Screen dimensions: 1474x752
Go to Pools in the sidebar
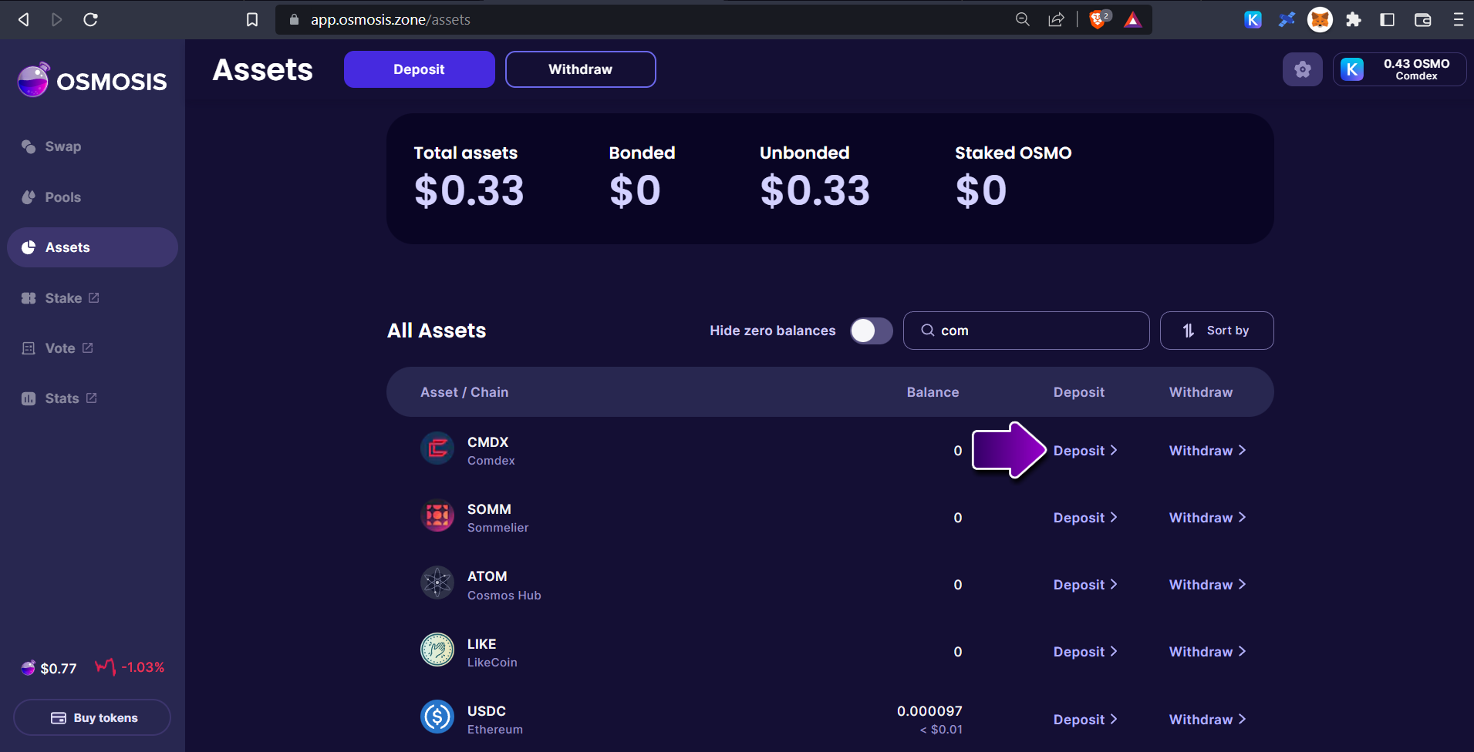[62, 197]
